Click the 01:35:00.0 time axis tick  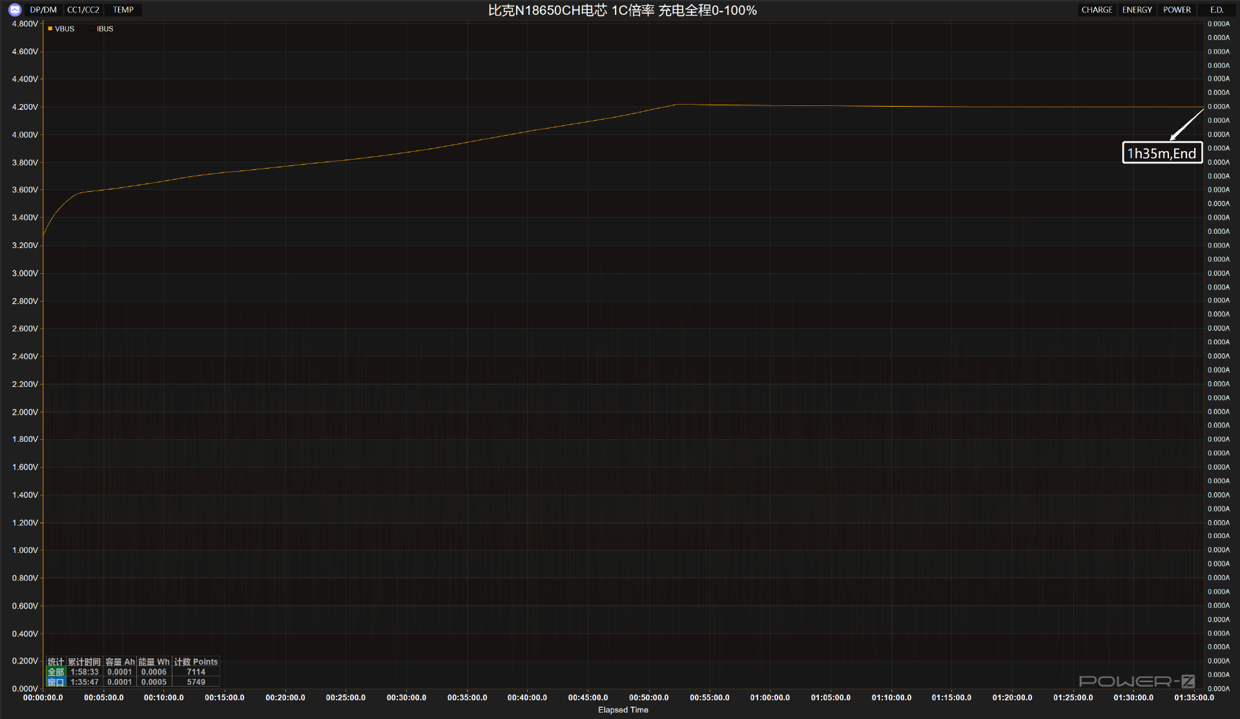pyautogui.click(x=1193, y=698)
